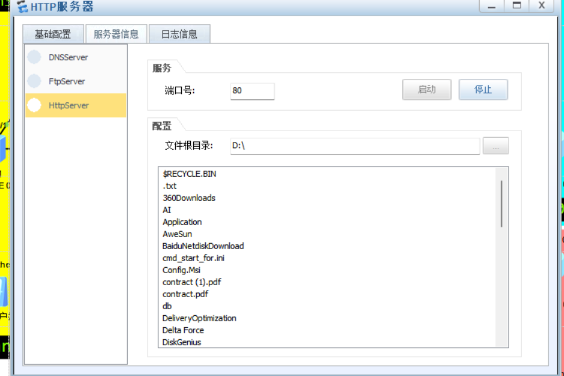The height and width of the screenshot is (376, 564).
Task: Select AweSun in the file list
Action: pyautogui.click(x=177, y=234)
